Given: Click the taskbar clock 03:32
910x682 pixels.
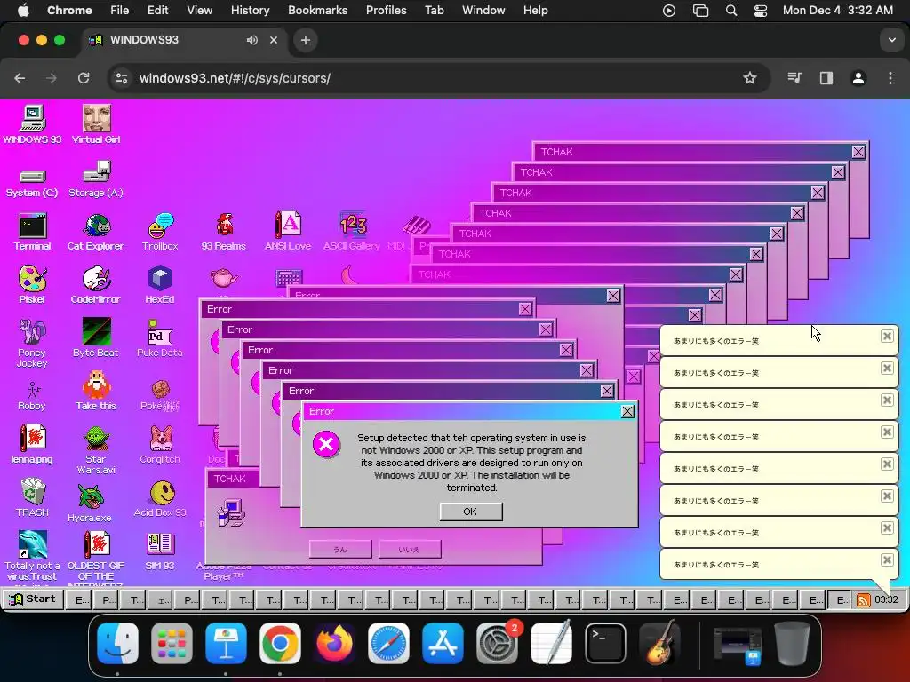Looking at the screenshot, I should tap(886, 599).
